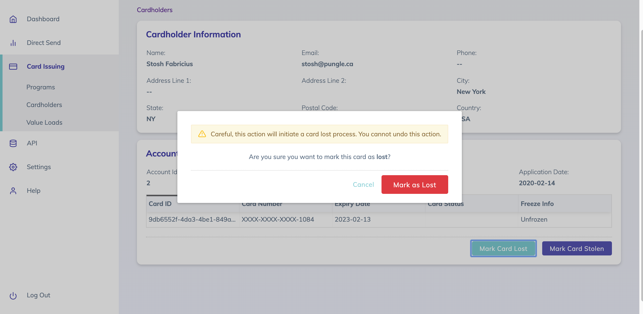Click the Card ID column header

tap(160, 204)
